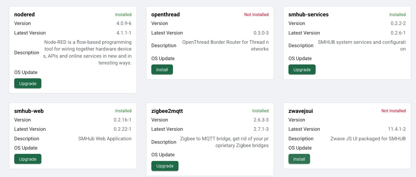This screenshot has height=177, width=416.
Task: Install the zwavejsui package
Action: click(x=299, y=159)
